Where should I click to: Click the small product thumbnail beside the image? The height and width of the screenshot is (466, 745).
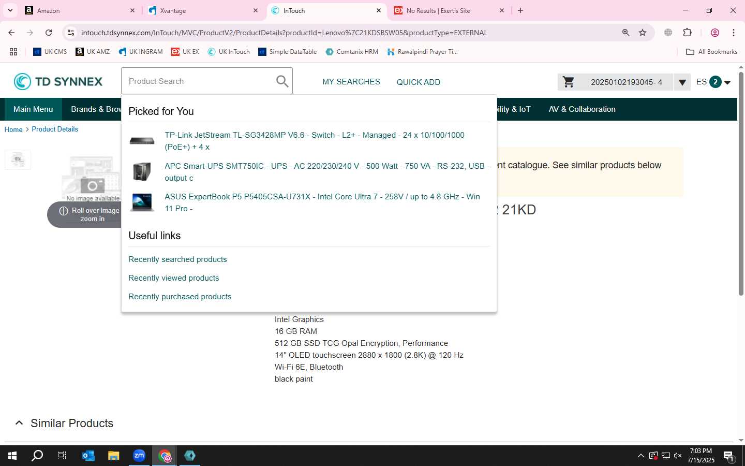point(18,159)
